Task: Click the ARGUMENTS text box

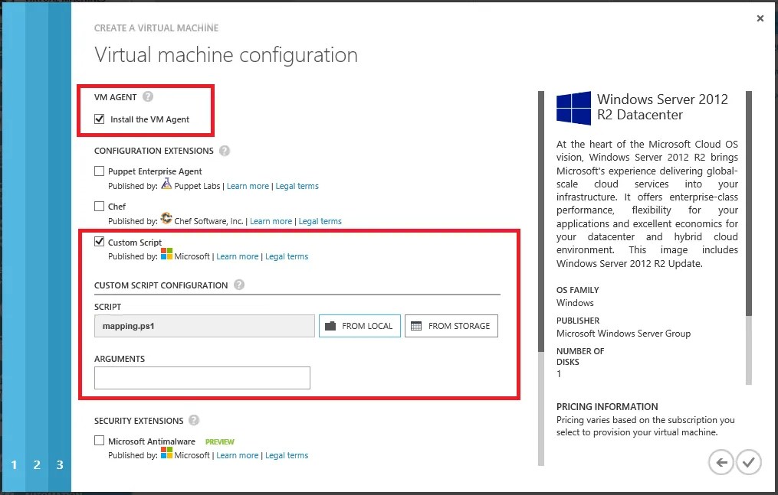Action: click(x=202, y=378)
